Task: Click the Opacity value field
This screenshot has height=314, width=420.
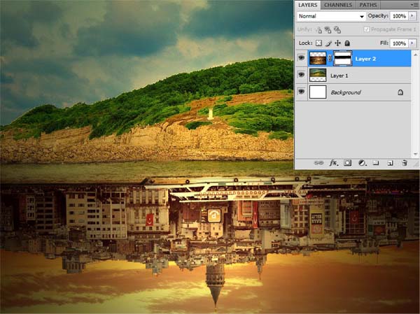Action: click(x=399, y=16)
